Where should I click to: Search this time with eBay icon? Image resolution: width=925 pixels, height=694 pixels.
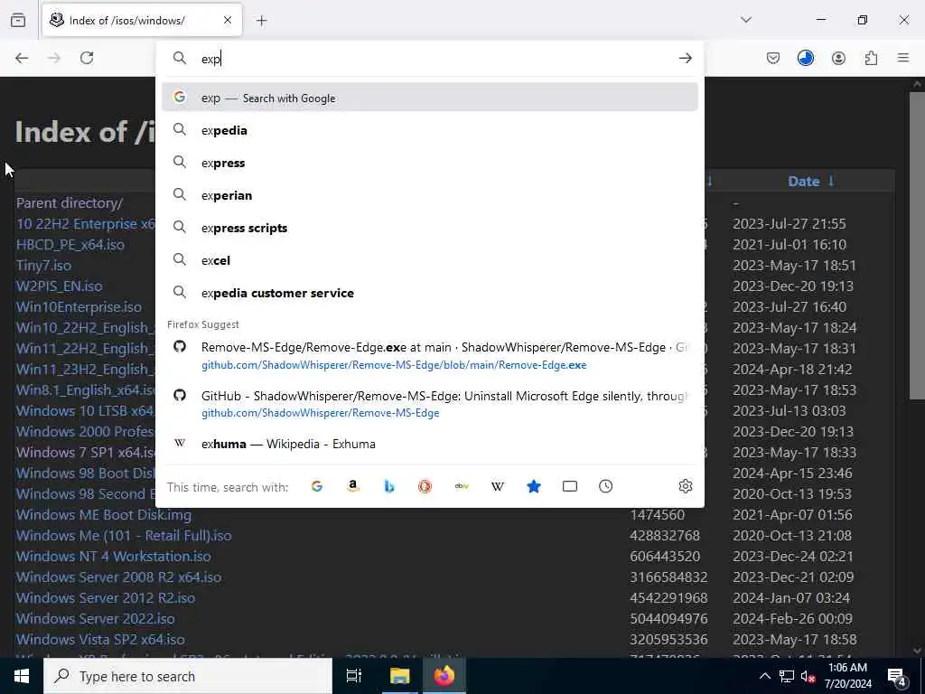coord(462,486)
